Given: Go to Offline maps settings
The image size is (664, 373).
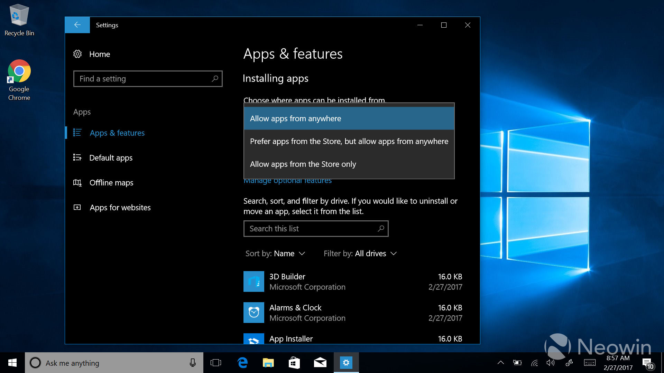Looking at the screenshot, I should pos(111,183).
